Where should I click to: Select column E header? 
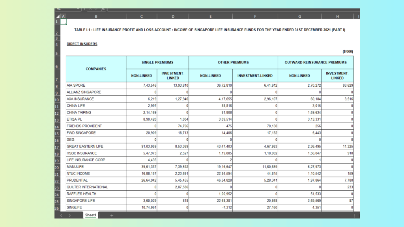210,17
